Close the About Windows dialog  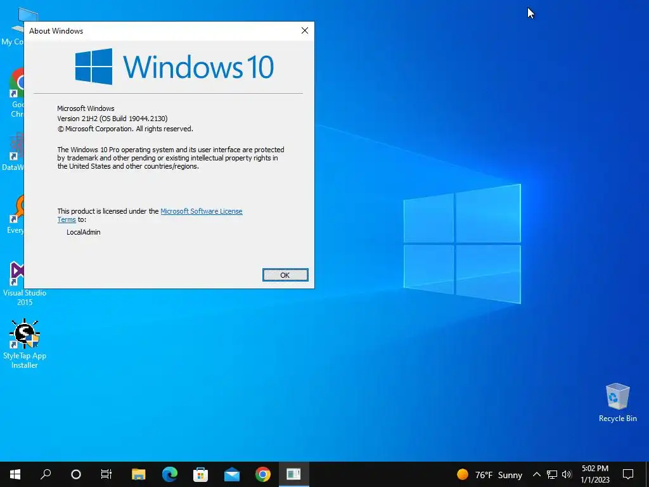(305, 30)
